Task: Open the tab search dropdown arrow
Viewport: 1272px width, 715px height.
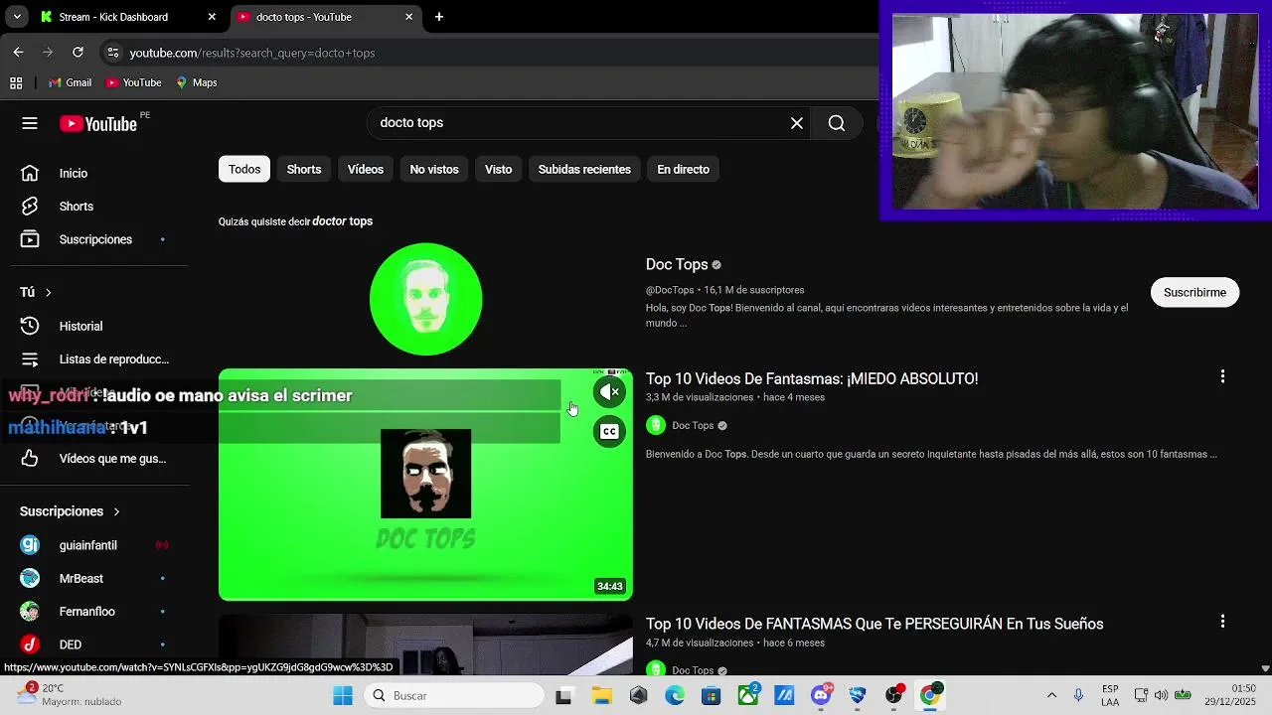Action: point(17,17)
